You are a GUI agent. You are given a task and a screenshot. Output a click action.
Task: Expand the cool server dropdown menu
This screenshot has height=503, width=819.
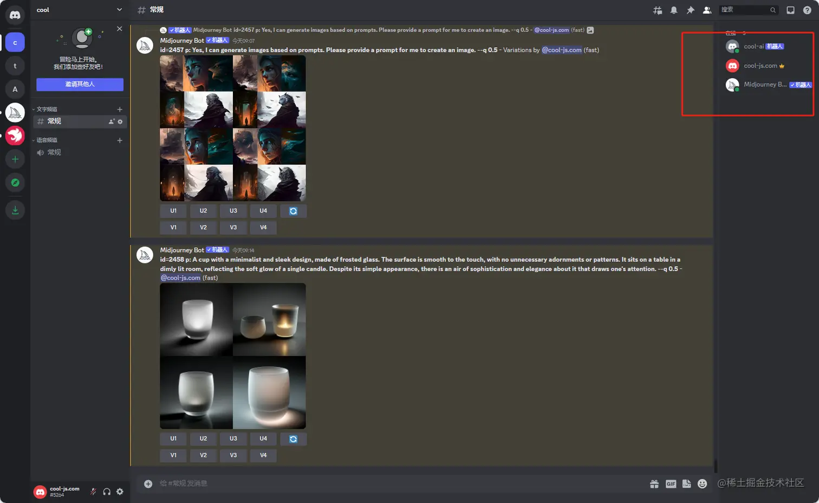pos(119,10)
